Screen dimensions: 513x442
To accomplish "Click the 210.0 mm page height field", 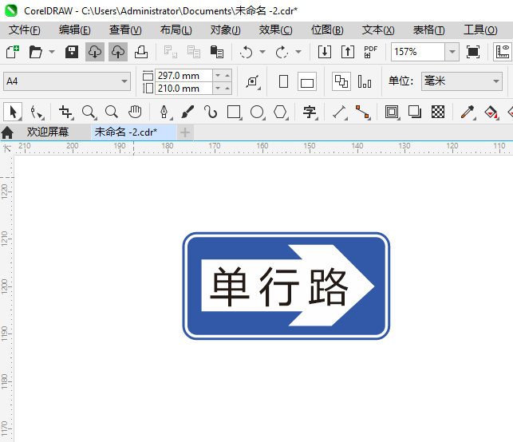I will coord(183,89).
